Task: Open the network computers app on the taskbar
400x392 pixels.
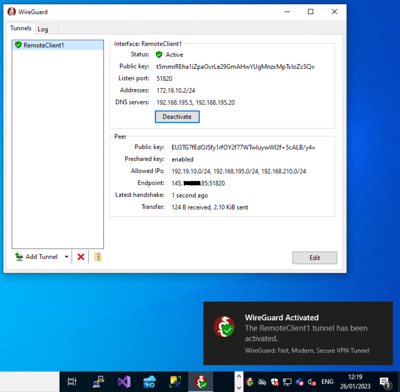Action: coord(98,382)
